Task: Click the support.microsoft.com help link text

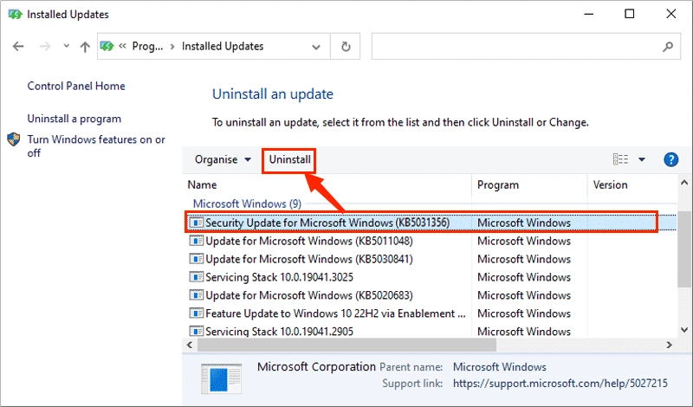Action: click(x=560, y=383)
